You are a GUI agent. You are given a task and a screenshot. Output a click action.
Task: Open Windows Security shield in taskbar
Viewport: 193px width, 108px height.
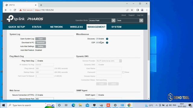pos(94,105)
